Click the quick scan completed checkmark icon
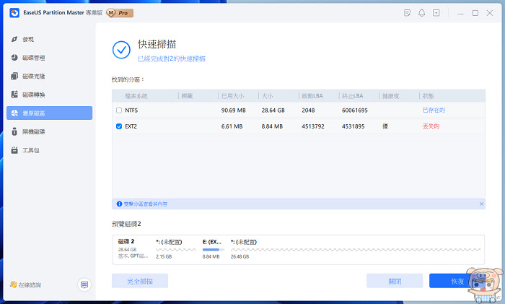This screenshot has height=304, width=505. pos(121,50)
